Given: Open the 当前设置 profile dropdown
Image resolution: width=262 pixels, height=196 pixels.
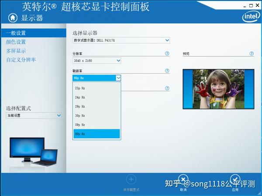Looking at the screenshot, I should (x=34, y=115).
